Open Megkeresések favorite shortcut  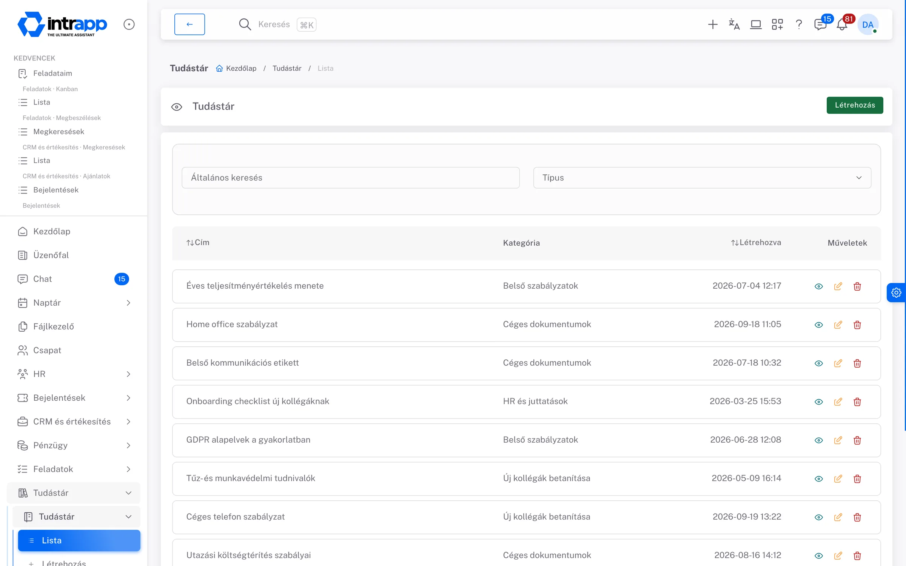click(x=59, y=132)
